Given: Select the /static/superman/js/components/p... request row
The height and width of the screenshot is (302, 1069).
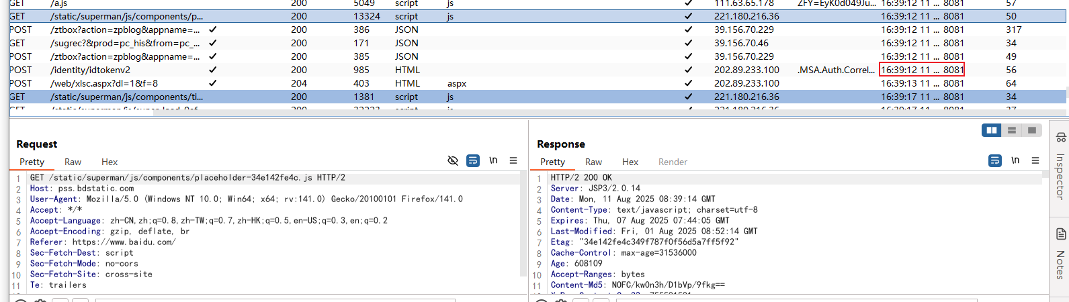Looking at the screenshot, I should pos(538,16).
